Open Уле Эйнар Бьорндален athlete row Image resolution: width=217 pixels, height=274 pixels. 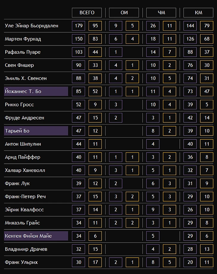(x=32, y=26)
